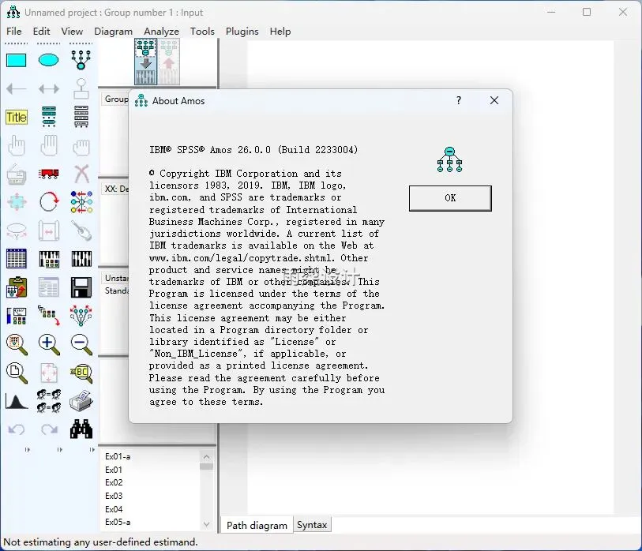
Task: Select the draw observed variable rectangle tool
Action: click(x=17, y=60)
